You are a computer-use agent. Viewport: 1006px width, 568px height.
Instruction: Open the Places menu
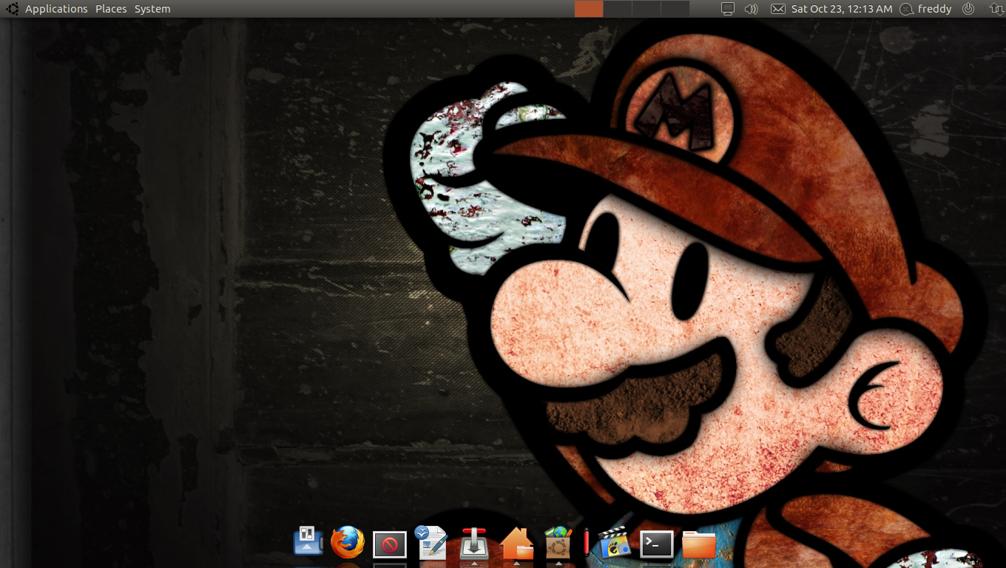click(x=111, y=9)
